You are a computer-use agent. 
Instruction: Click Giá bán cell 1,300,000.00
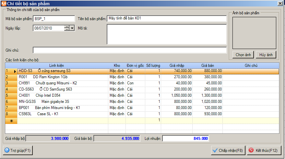click(208, 95)
